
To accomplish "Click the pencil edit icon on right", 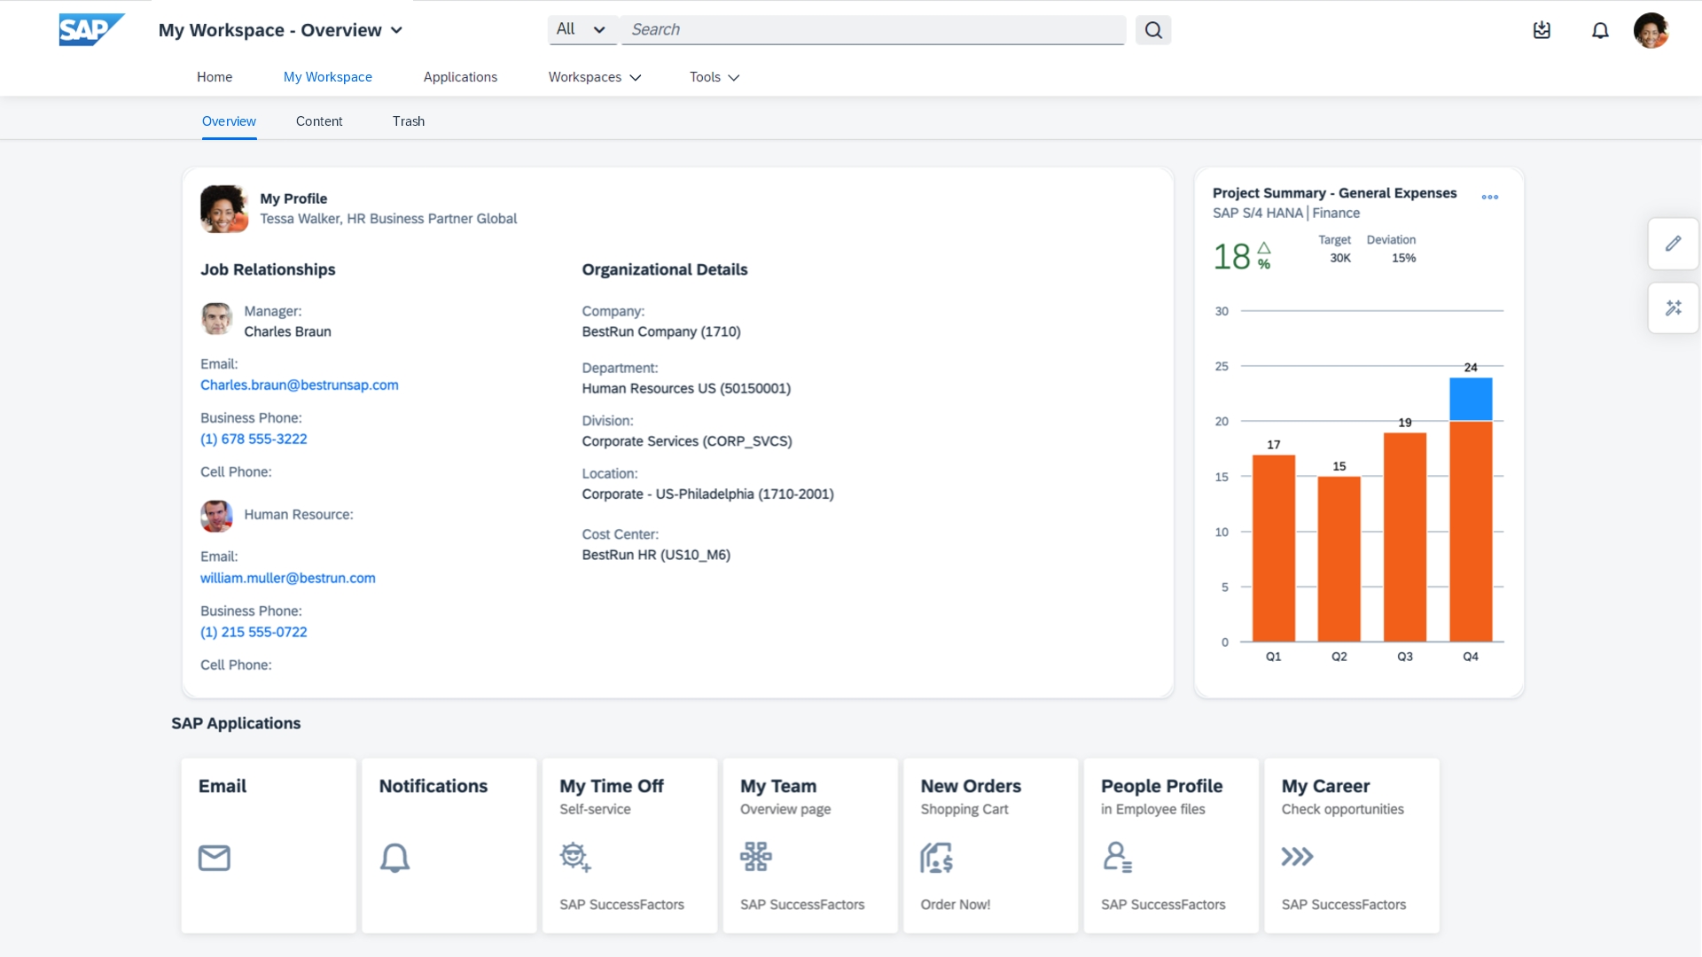I will coord(1673,244).
